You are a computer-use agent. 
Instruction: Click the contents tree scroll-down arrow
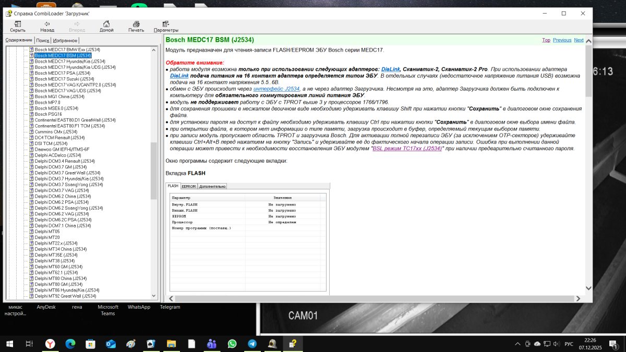click(x=154, y=295)
